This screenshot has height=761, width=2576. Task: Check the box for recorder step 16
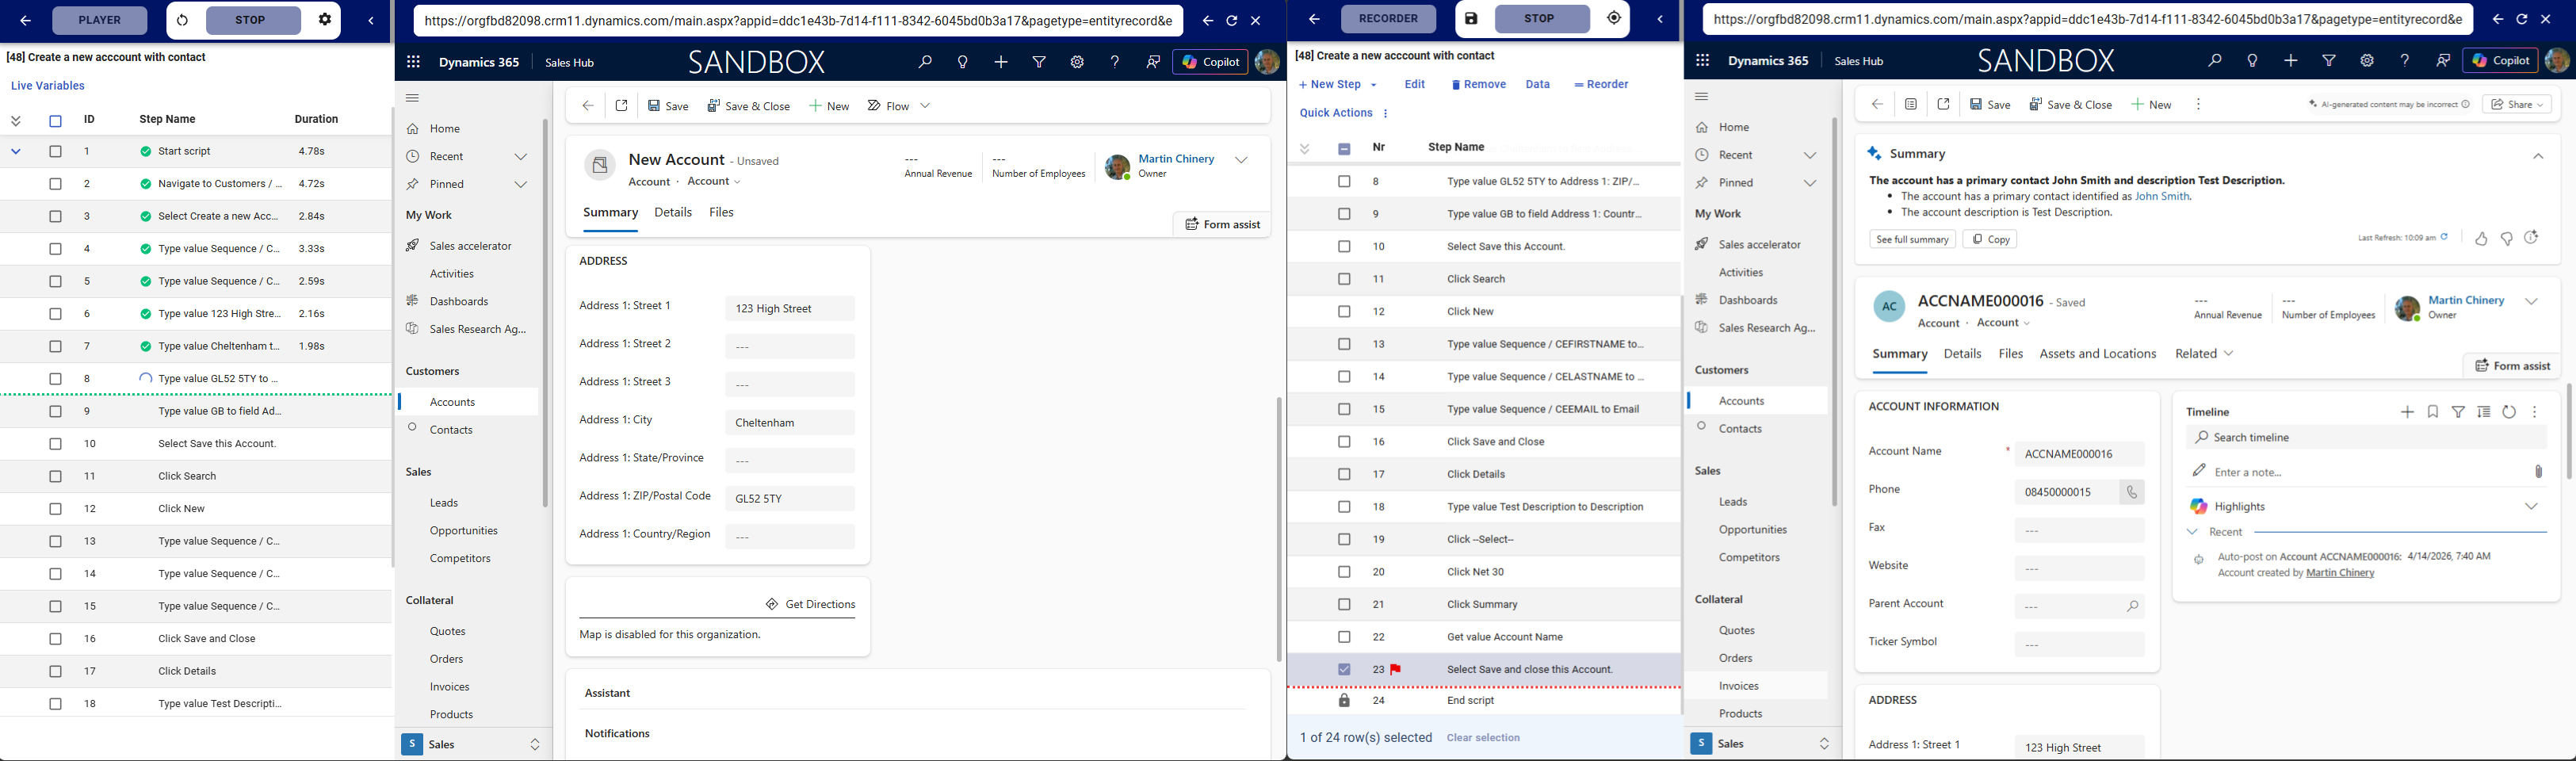click(x=1344, y=442)
